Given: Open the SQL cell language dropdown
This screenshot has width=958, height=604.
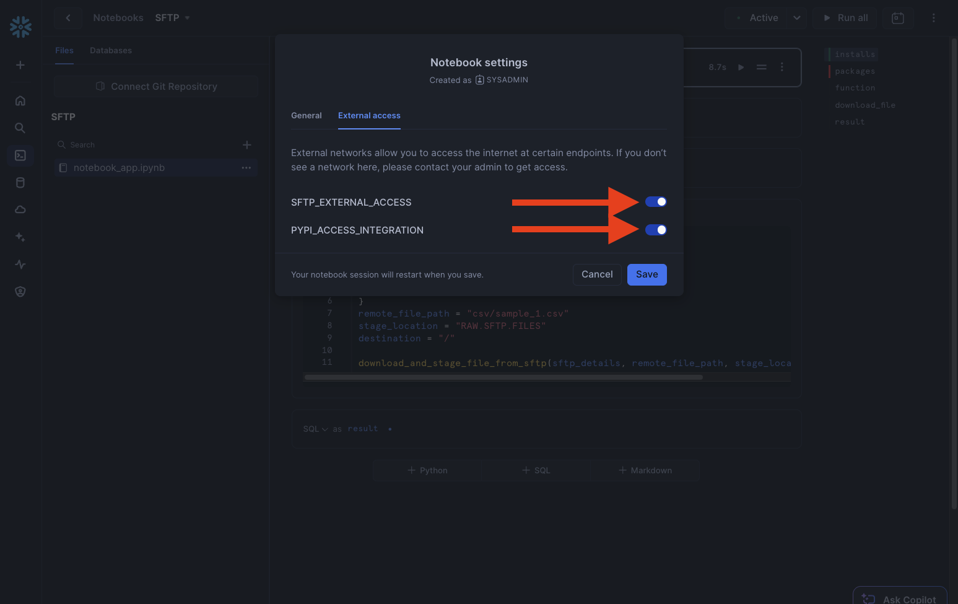Looking at the screenshot, I should (315, 429).
